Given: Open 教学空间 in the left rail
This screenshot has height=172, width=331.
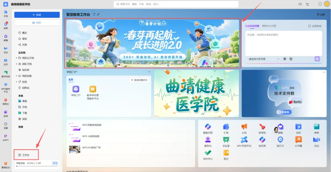Looking at the screenshot, I should point(6,74).
